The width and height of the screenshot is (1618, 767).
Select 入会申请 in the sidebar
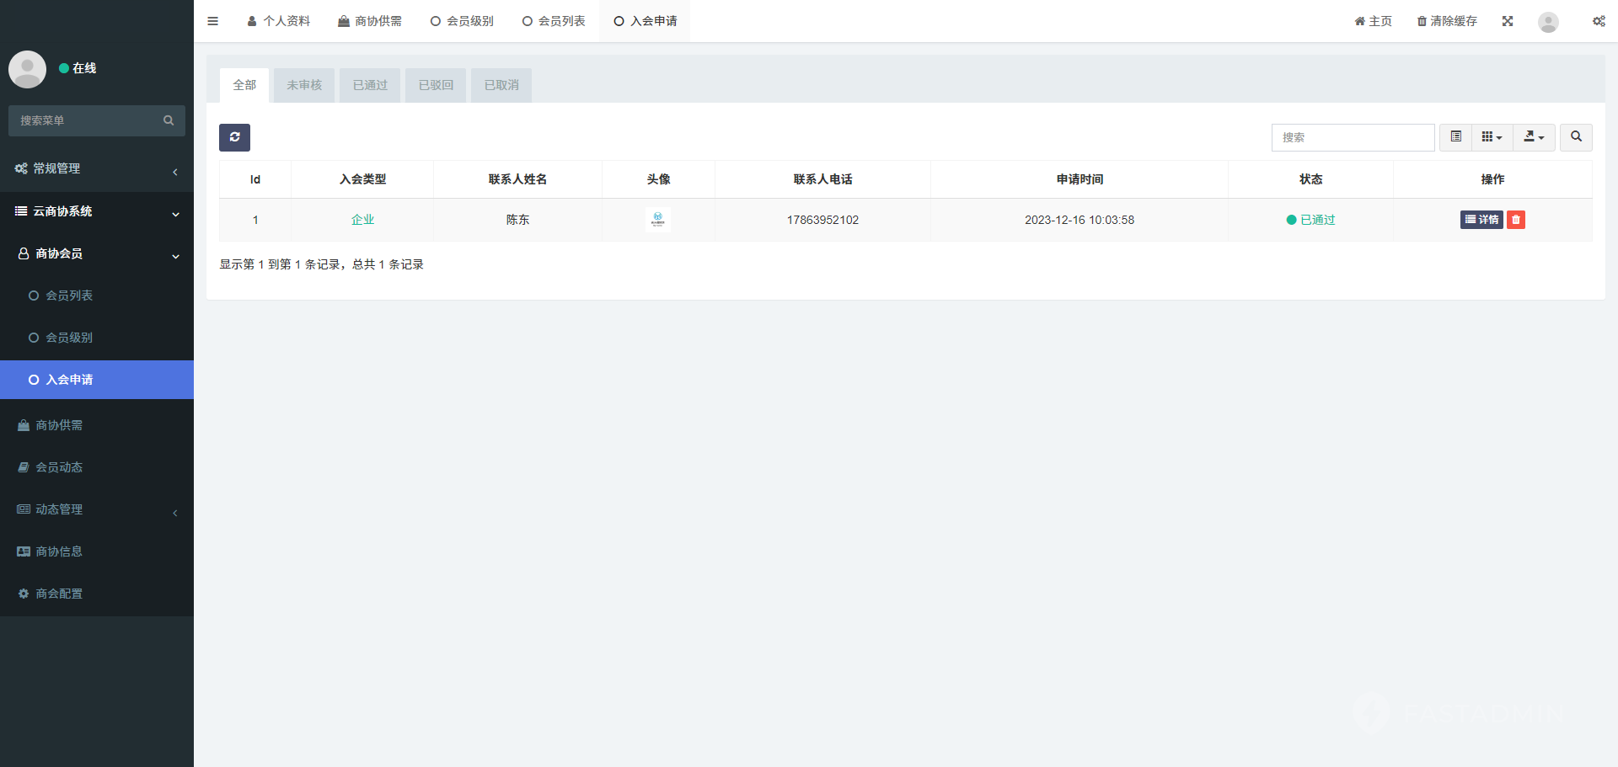click(x=97, y=380)
